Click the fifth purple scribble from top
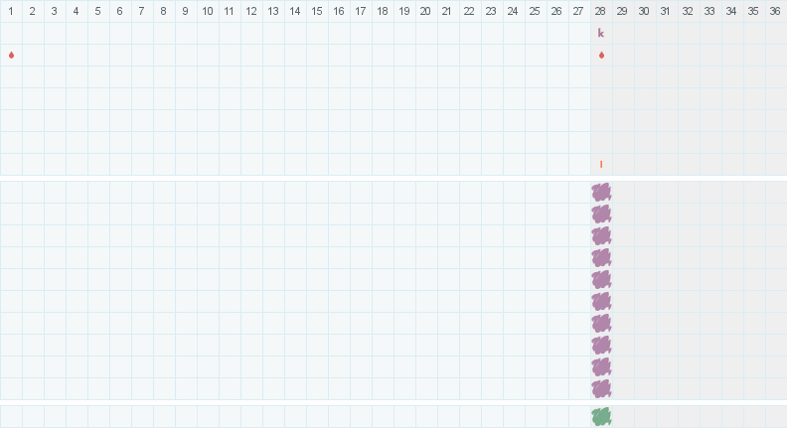The width and height of the screenshot is (787, 428). 601,279
